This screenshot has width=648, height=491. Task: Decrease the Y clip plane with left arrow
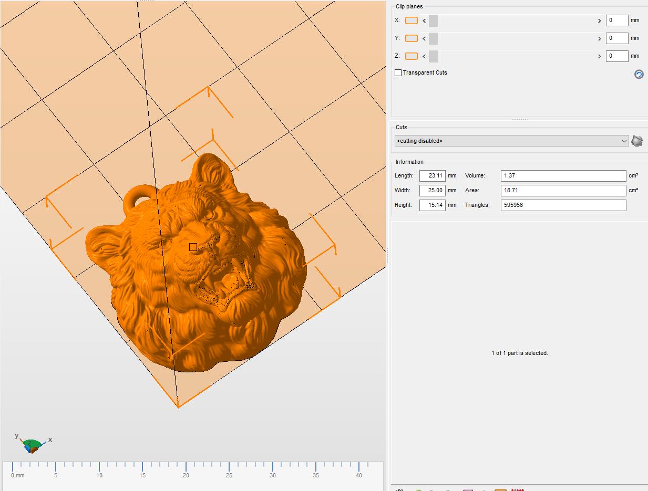(x=424, y=38)
